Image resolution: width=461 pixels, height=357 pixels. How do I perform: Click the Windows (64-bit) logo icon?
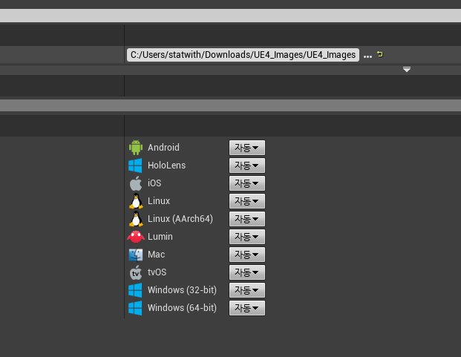(135, 308)
